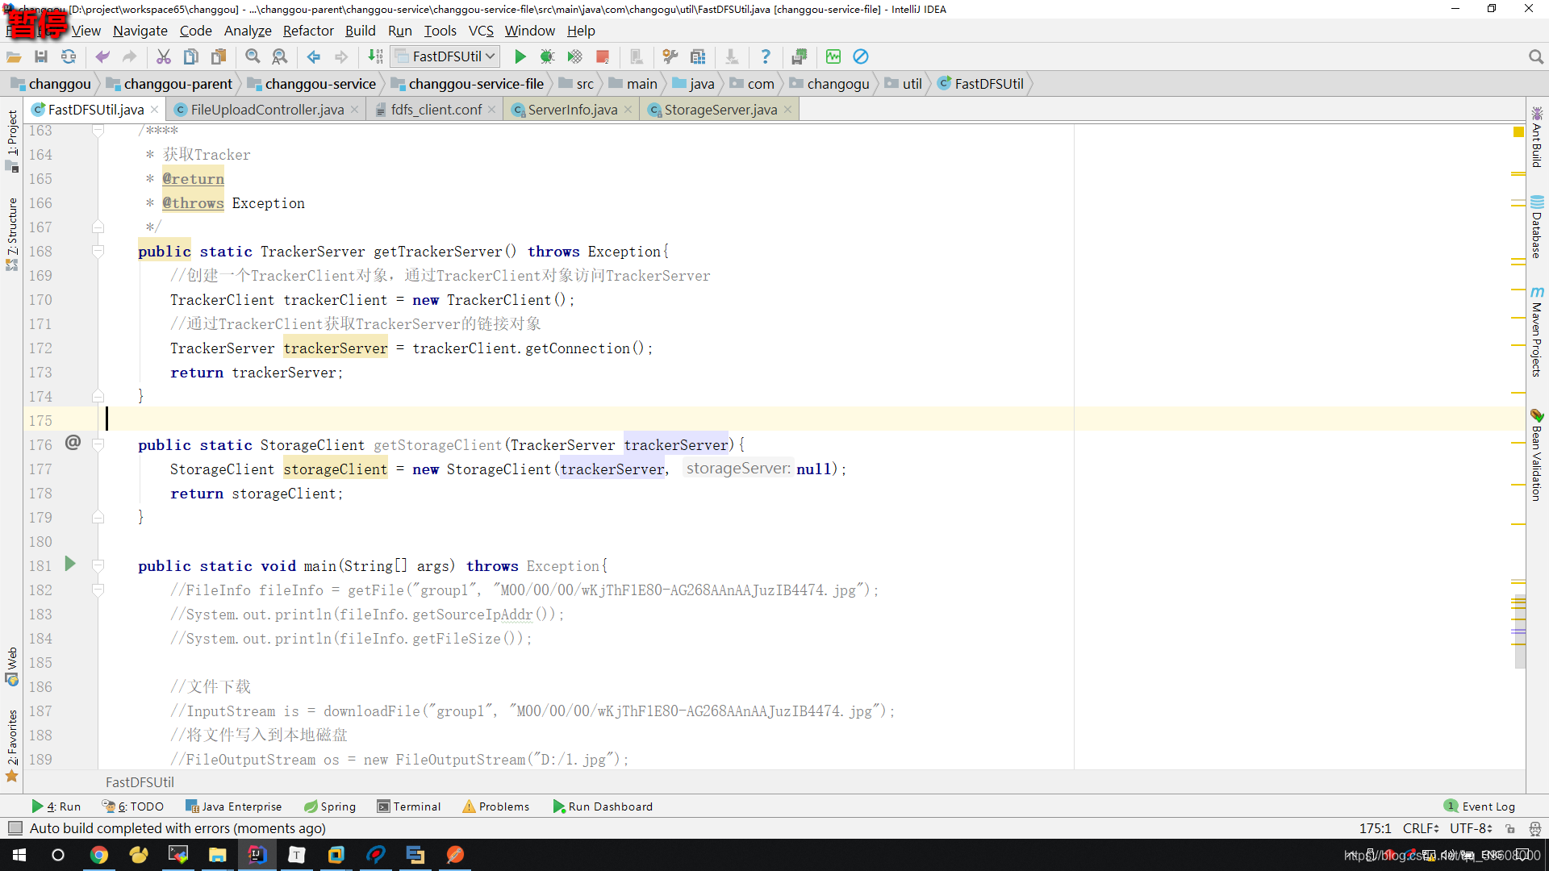Viewport: 1549px width, 871px height.
Task: Open the Event Log
Action: point(1480,806)
